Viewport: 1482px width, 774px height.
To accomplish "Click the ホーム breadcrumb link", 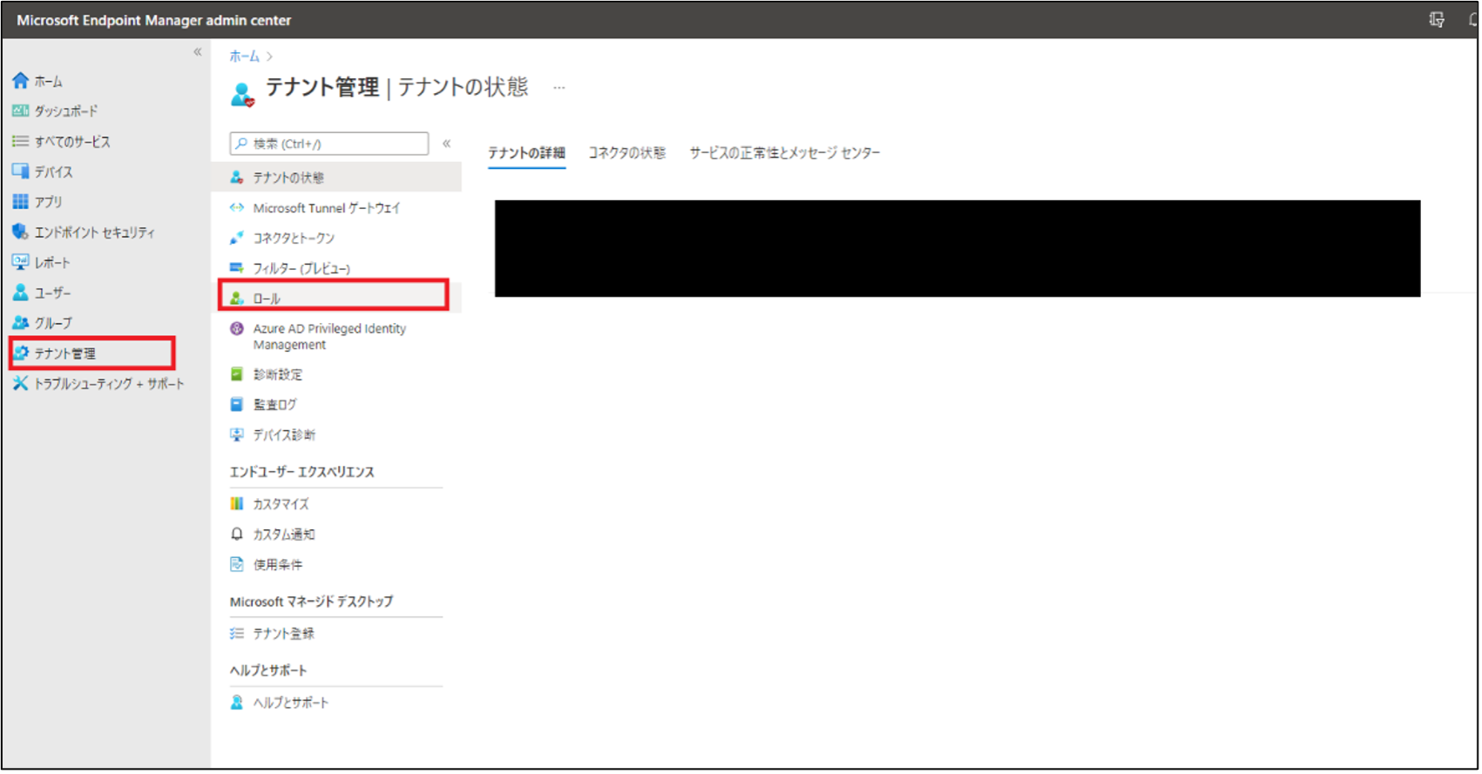I will (245, 57).
